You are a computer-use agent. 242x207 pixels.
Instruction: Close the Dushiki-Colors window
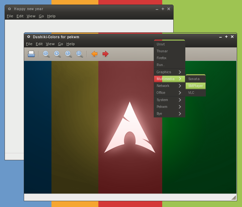[232, 37]
